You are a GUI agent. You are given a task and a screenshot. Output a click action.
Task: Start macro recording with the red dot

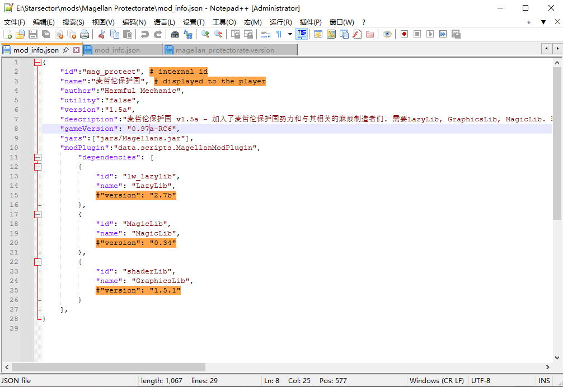tap(404, 34)
